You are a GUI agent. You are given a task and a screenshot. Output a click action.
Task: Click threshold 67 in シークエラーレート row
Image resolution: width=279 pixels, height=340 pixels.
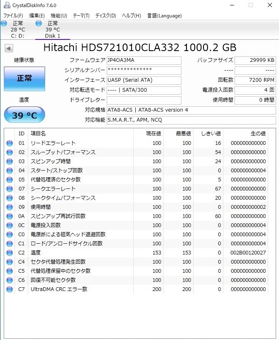pyautogui.click(x=218, y=188)
